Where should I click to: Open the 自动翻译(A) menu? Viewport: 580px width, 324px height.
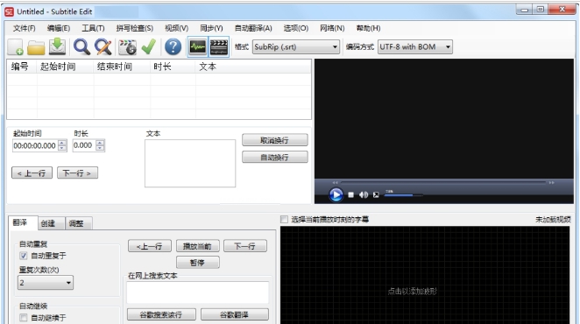pyautogui.click(x=253, y=28)
